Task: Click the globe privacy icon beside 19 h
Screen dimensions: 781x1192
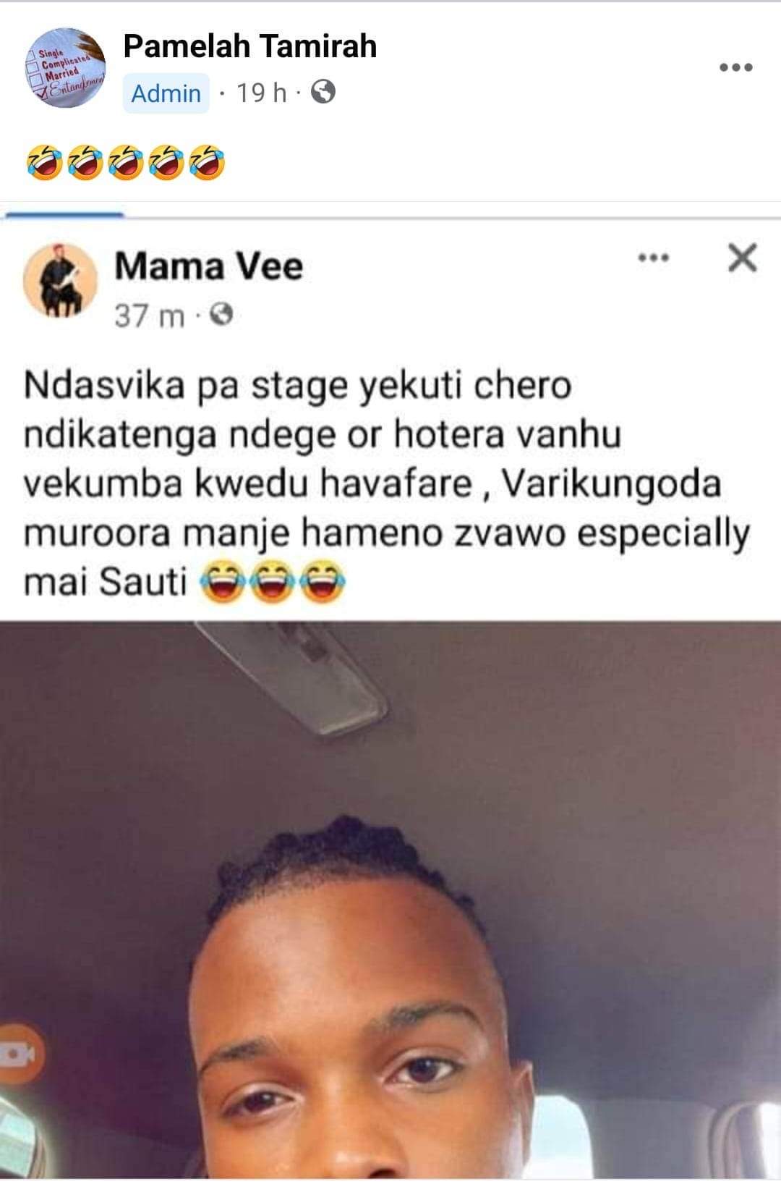Action: tap(323, 93)
